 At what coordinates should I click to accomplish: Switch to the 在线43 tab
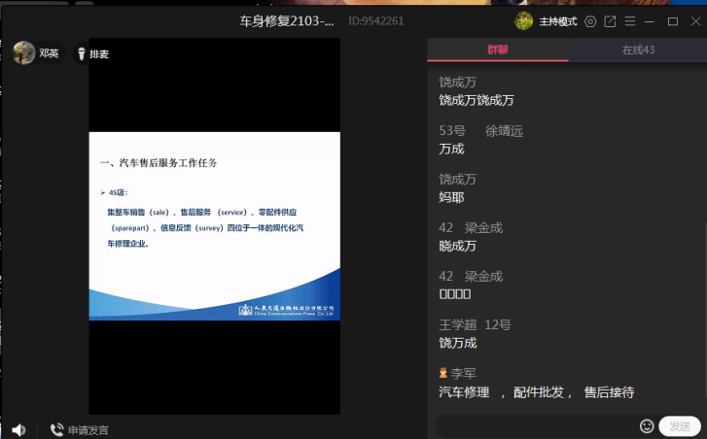pyautogui.click(x=638, y=50)
